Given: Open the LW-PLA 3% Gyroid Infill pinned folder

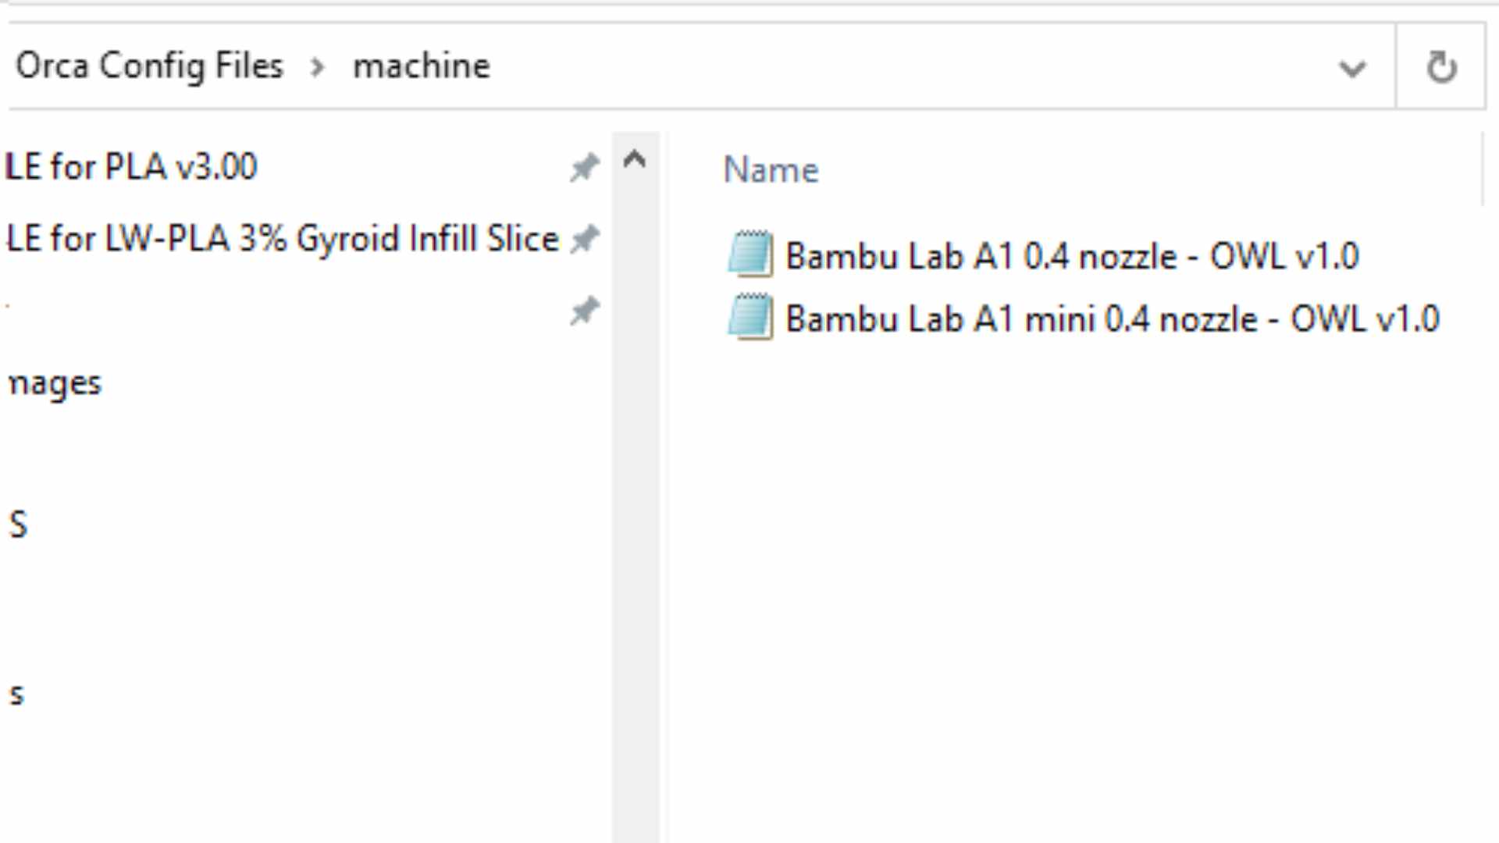Looking at the screenshot, I should [283, 239].
